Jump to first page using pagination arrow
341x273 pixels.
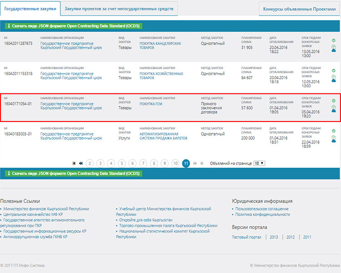tap(74, 163)
